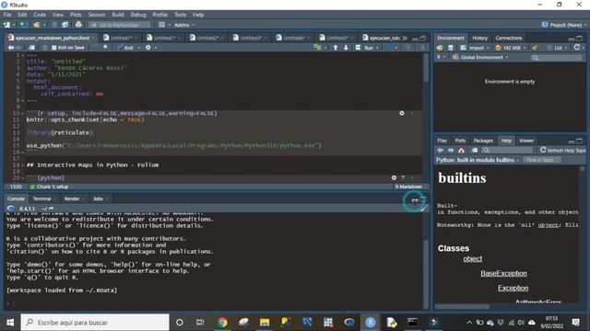Open the Debug menu

pyautogui.click(x=138, y=15)
